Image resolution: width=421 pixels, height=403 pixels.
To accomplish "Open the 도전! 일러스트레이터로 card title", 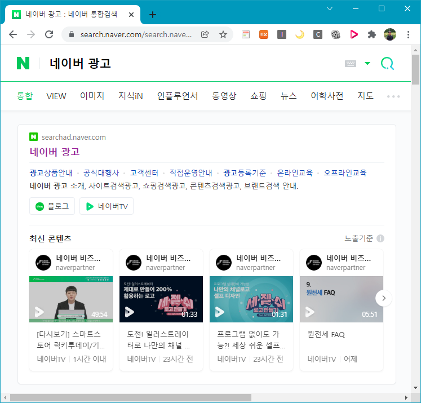I will pyautogui.click(x=158, y=339).
